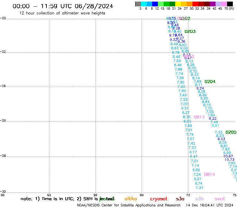237x208 pixels.
Task: Click the wave height value 9.03
Action: (x=221, y=139)
